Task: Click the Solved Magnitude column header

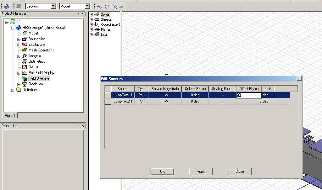Action: [x=165, y=89]
